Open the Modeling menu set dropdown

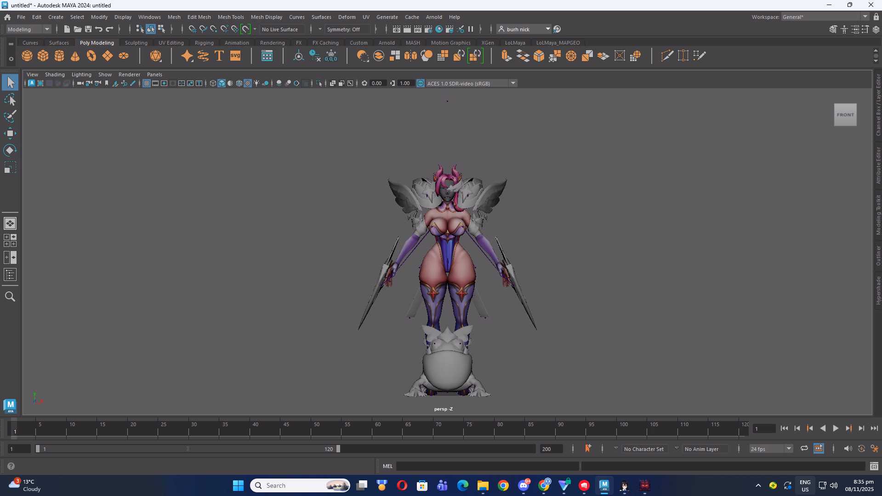coord(28,29)
